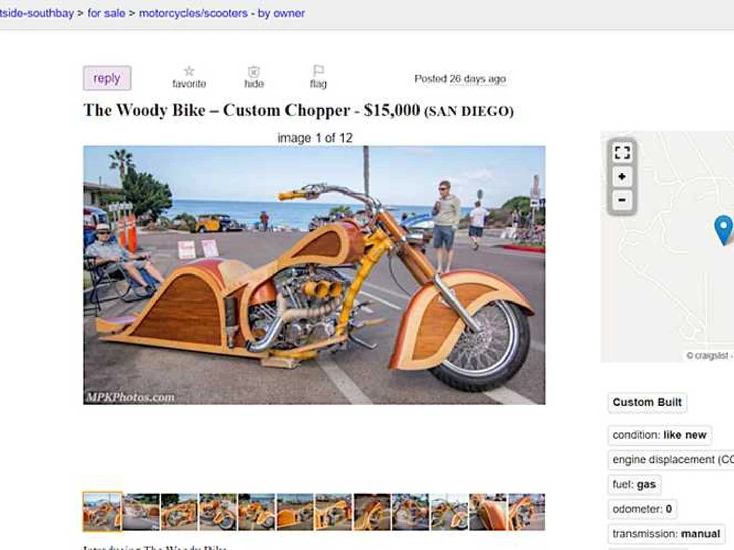Select the first highlighted thumbnail

tap(102, 512)
